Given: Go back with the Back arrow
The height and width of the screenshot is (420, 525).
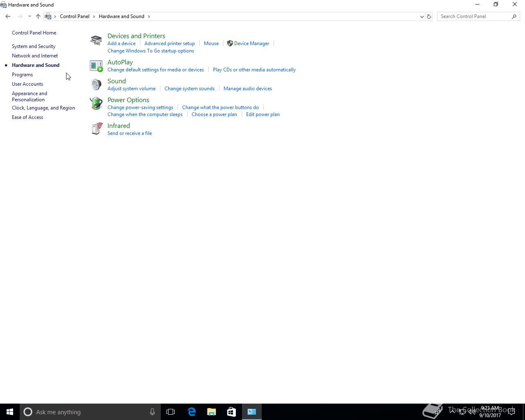Looking at the screenshot, I should point(8,16).
